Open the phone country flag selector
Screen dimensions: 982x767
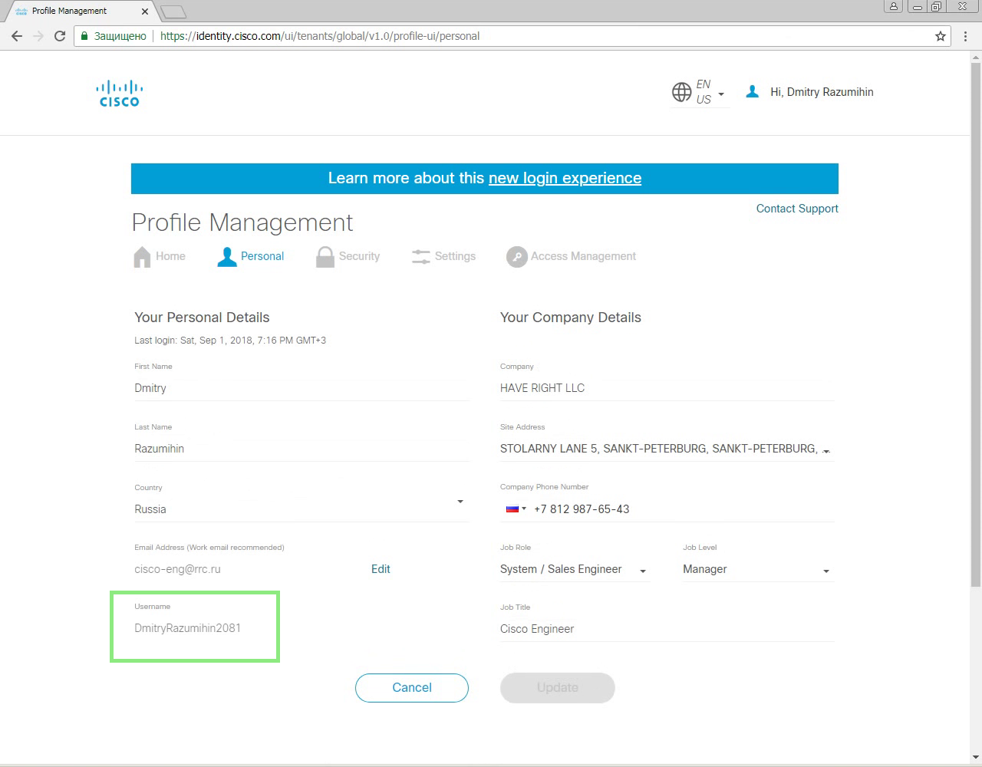click(x=516, y=509)
